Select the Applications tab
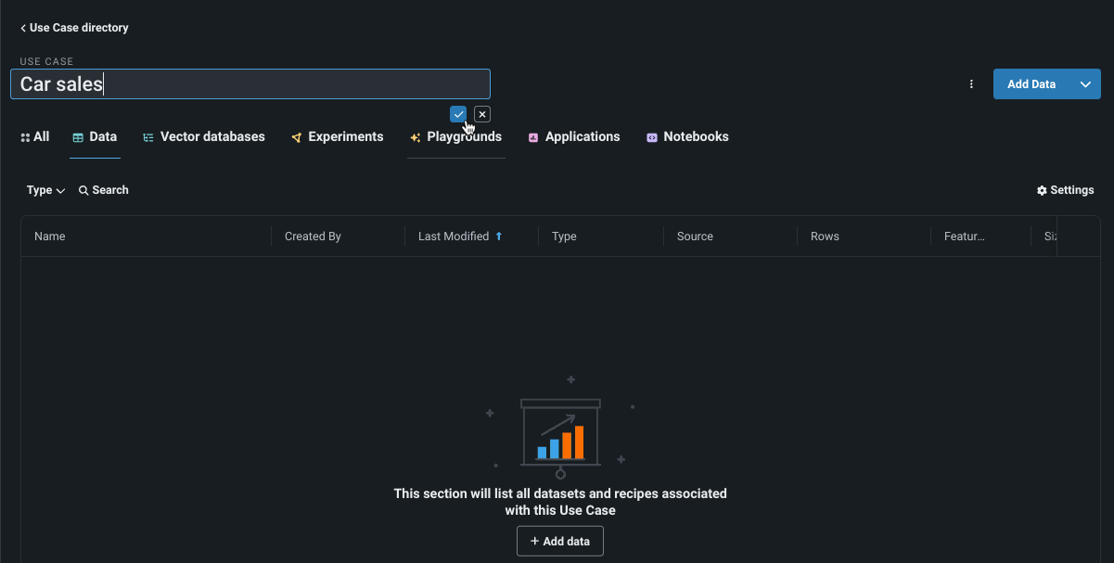The width and height of the screenshot is (1114, 563). [573, 137]
